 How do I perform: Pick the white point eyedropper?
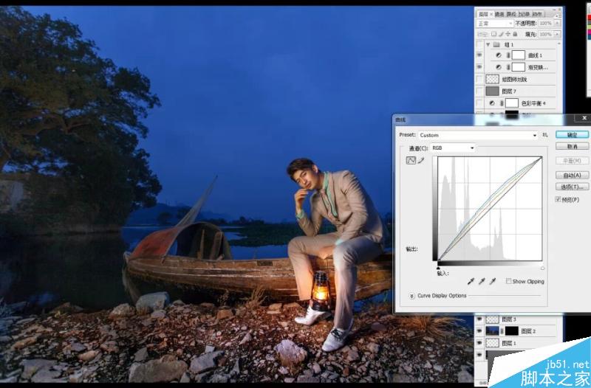click(492, 281)
